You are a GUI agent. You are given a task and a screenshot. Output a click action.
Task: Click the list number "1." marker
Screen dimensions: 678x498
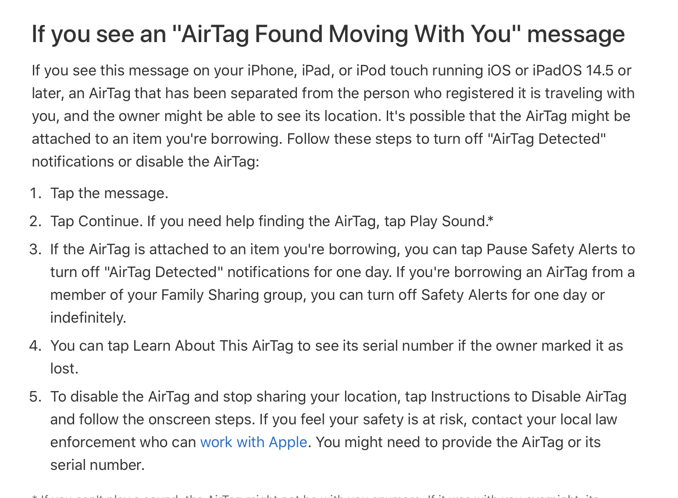click(36, 193)
